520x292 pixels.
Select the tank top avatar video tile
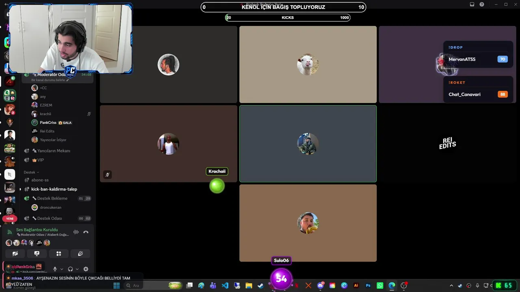point(169,144)
